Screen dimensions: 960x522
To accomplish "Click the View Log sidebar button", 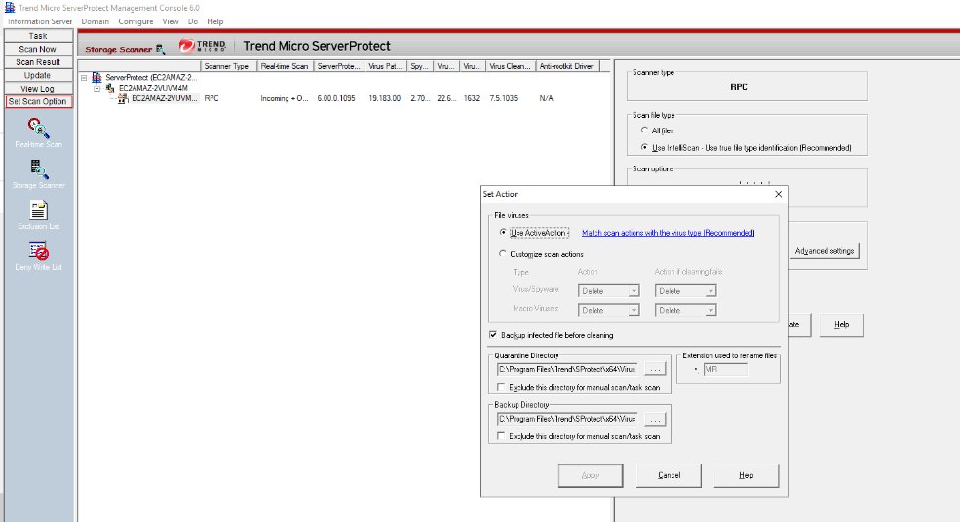I will point(38,89).
